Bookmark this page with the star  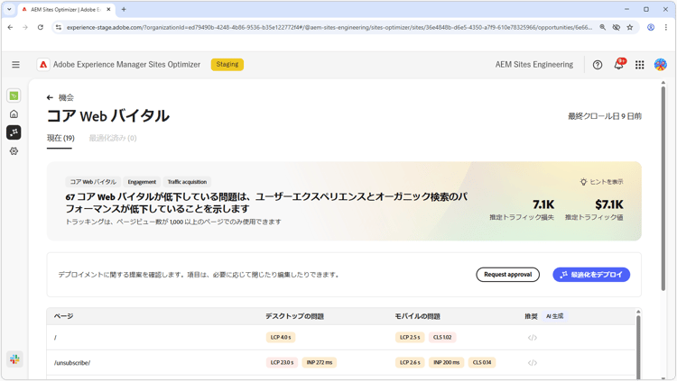(x=630, y=28)
